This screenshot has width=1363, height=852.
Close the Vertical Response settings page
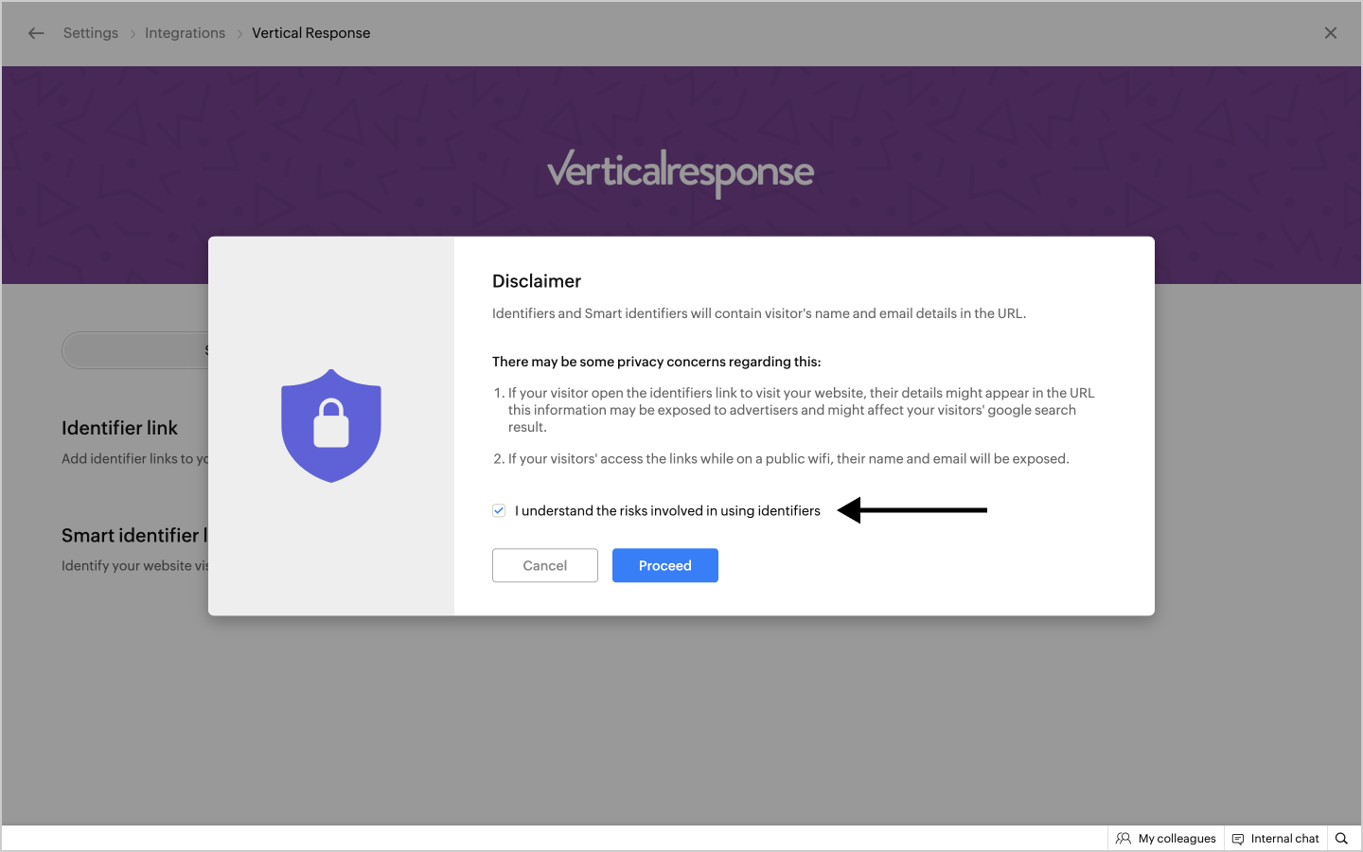click(x=1330, y=33)
